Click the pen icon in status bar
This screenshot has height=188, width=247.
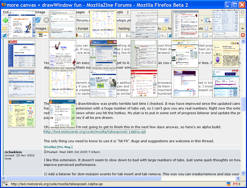[x=5, y=184]
